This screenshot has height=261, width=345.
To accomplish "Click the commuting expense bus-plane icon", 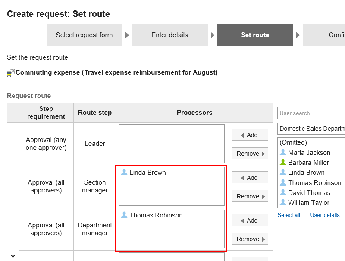I will tap(11, 72).
